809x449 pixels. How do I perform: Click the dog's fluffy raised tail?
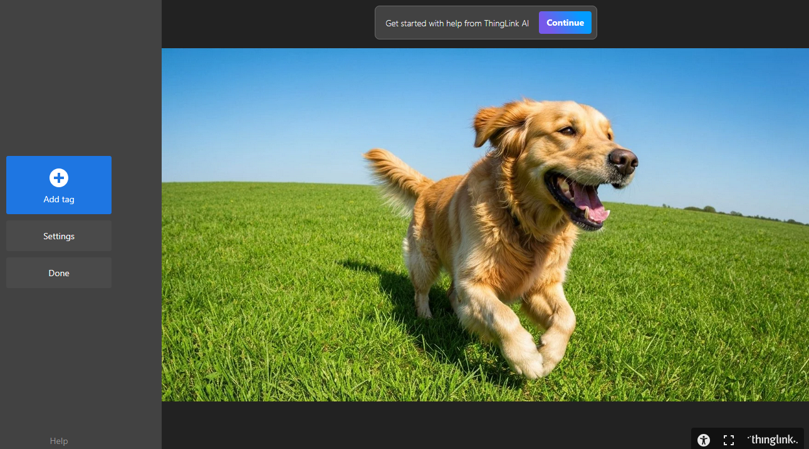click(394, 173)
